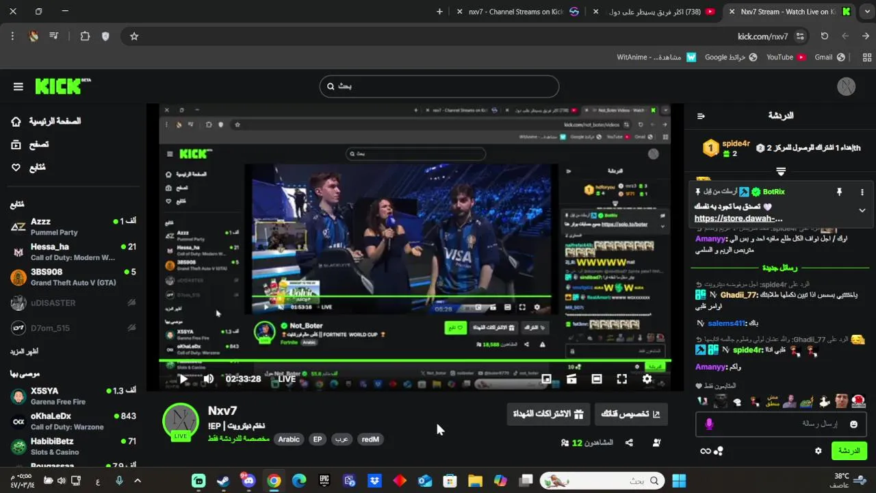Open the moderator users icon below the player
This screenshot has height=493, width=876.
[x=656, y=443]
